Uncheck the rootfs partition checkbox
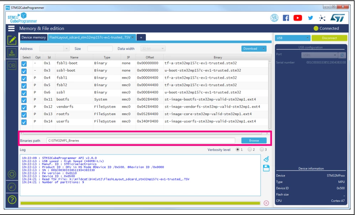356x215 pixels. pyautogui.click(x=24, y=115)
